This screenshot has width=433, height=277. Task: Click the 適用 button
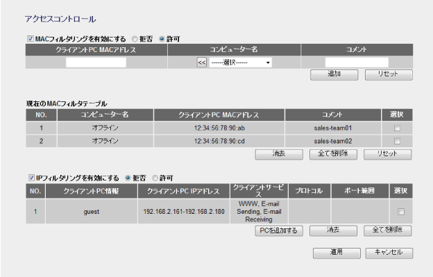[337, 253]
